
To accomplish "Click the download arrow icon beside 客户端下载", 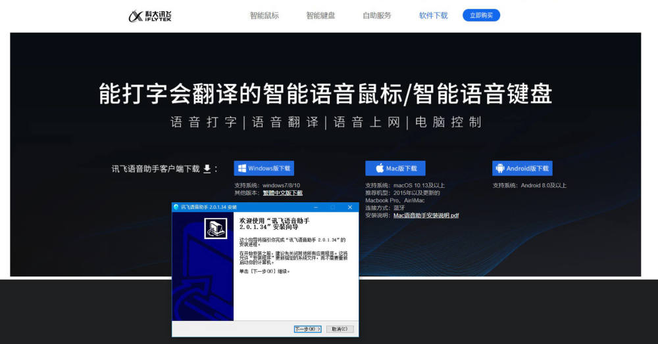I will (207, 169).
